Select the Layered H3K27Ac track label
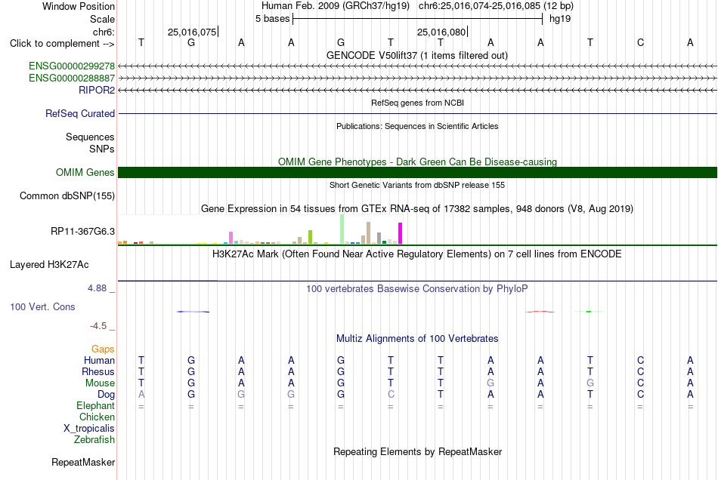 49,265
